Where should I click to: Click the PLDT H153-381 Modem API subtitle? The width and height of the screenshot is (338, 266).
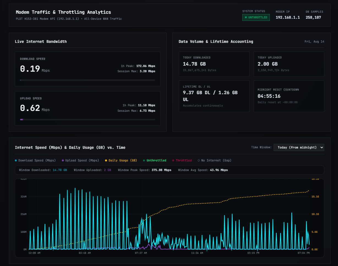69,19
